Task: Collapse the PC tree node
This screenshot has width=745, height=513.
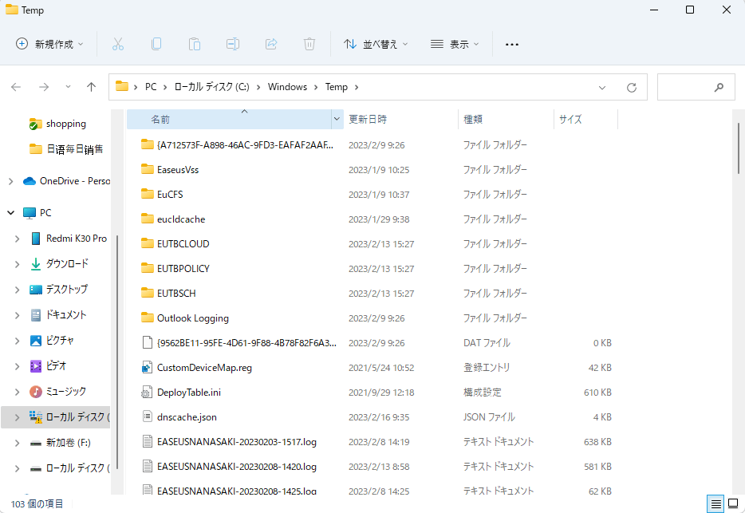Action: [10, 213]
